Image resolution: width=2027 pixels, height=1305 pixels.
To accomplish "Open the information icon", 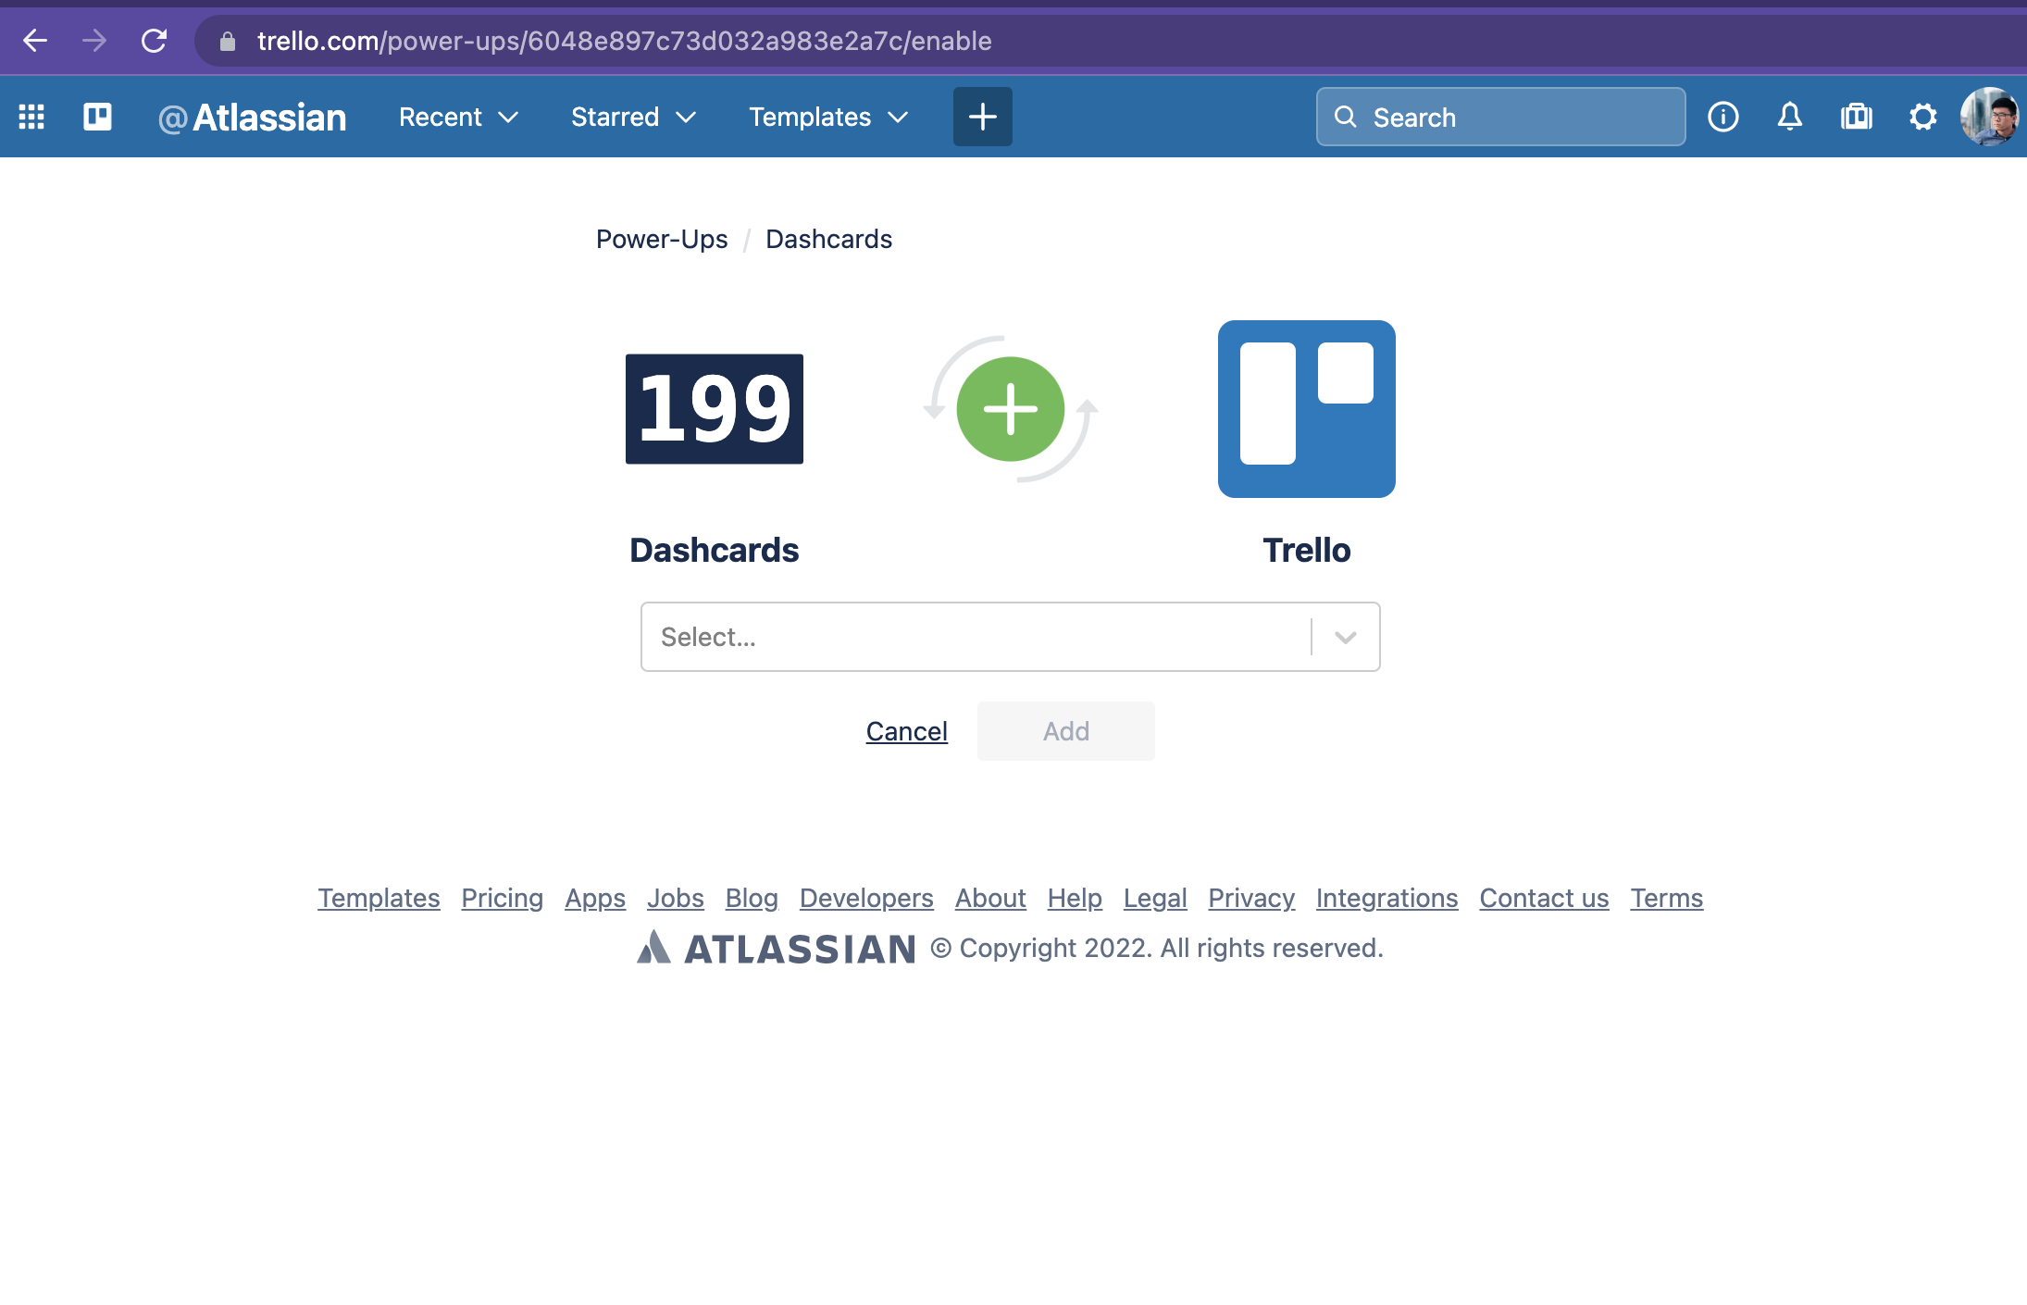I will [1723, 117].
